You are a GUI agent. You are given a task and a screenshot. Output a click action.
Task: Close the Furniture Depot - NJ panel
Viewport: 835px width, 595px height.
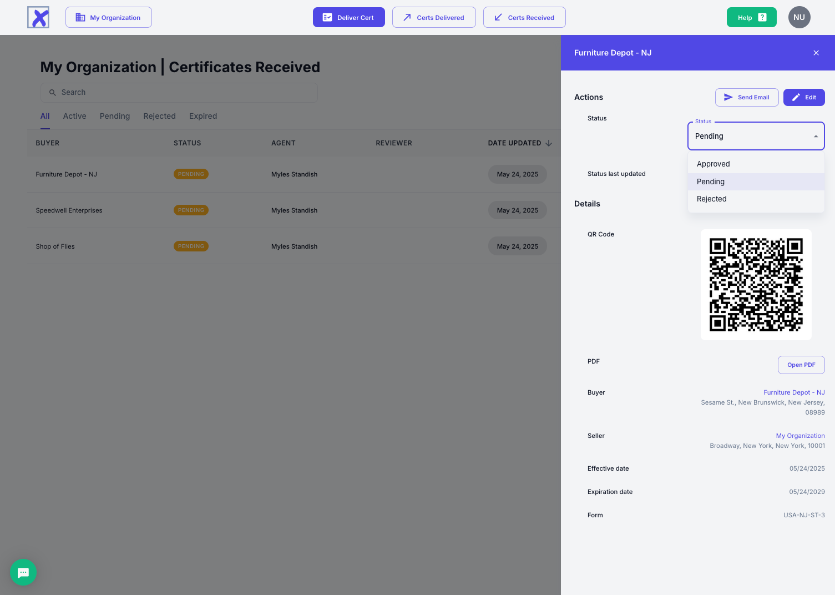tap(816, 53)
